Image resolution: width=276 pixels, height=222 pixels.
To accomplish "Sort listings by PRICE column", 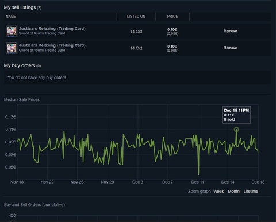I will point(172,17).
